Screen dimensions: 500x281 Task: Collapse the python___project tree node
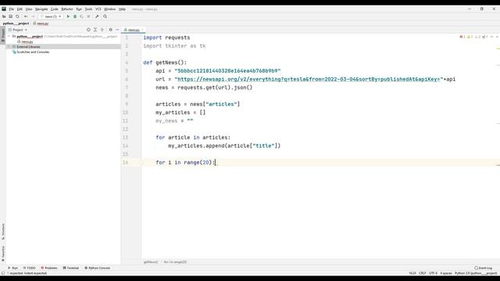click(9, 37)
